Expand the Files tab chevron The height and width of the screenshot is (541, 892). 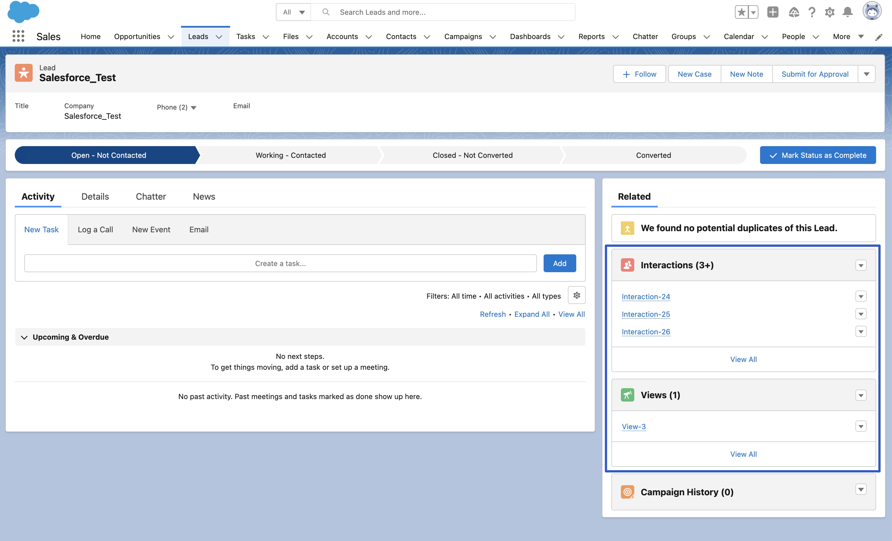(309, 37)
